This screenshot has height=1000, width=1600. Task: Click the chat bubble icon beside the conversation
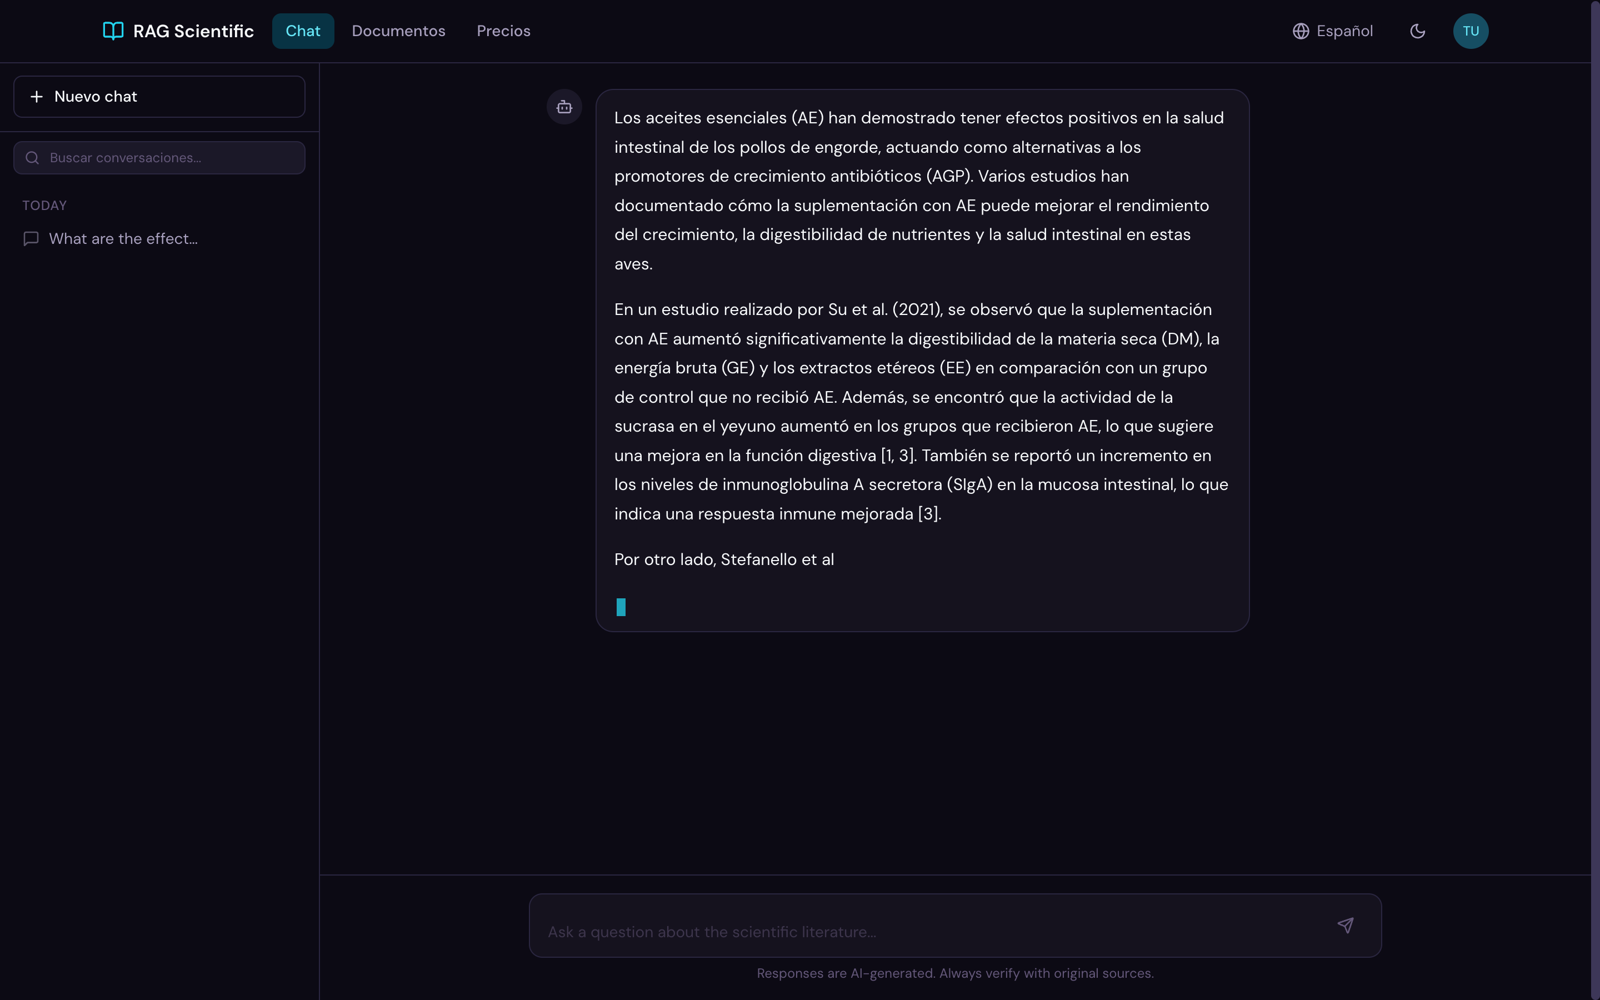(31, 239)
